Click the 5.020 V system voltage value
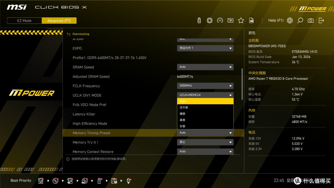Viewport: 334px width, 188px height. click(x=297, y=144)
